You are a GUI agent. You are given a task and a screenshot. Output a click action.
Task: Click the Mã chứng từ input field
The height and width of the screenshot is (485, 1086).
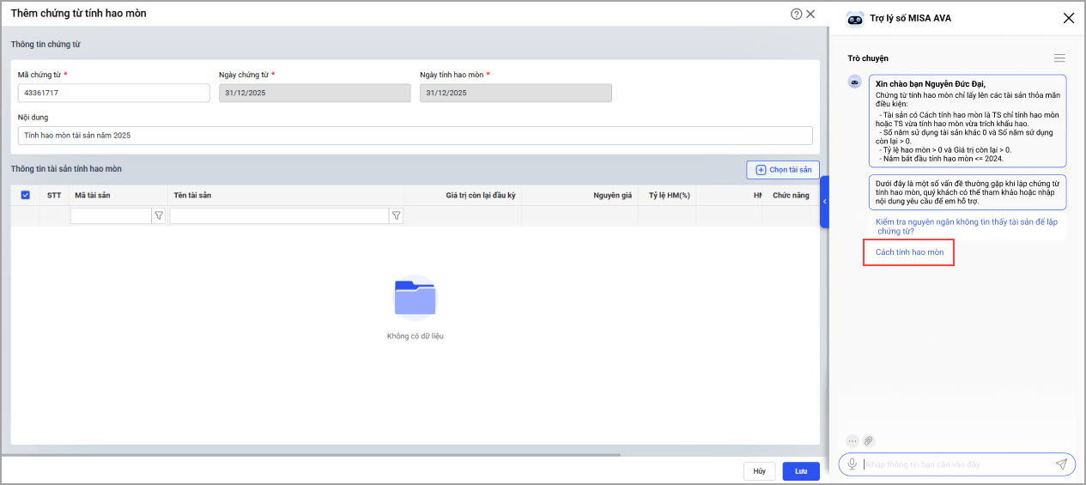click(x=114, y=93)
